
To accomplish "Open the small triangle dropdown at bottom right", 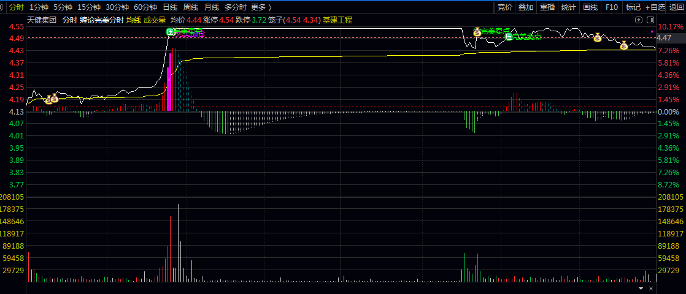I will [x=641, y=288].
